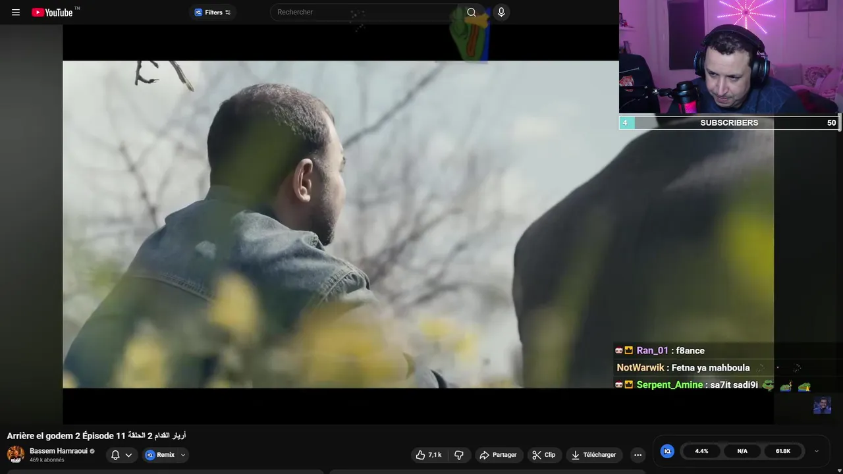
Task: Open the three-dot more actions menu
Action: pyautogui.click(x=638, y=455)
